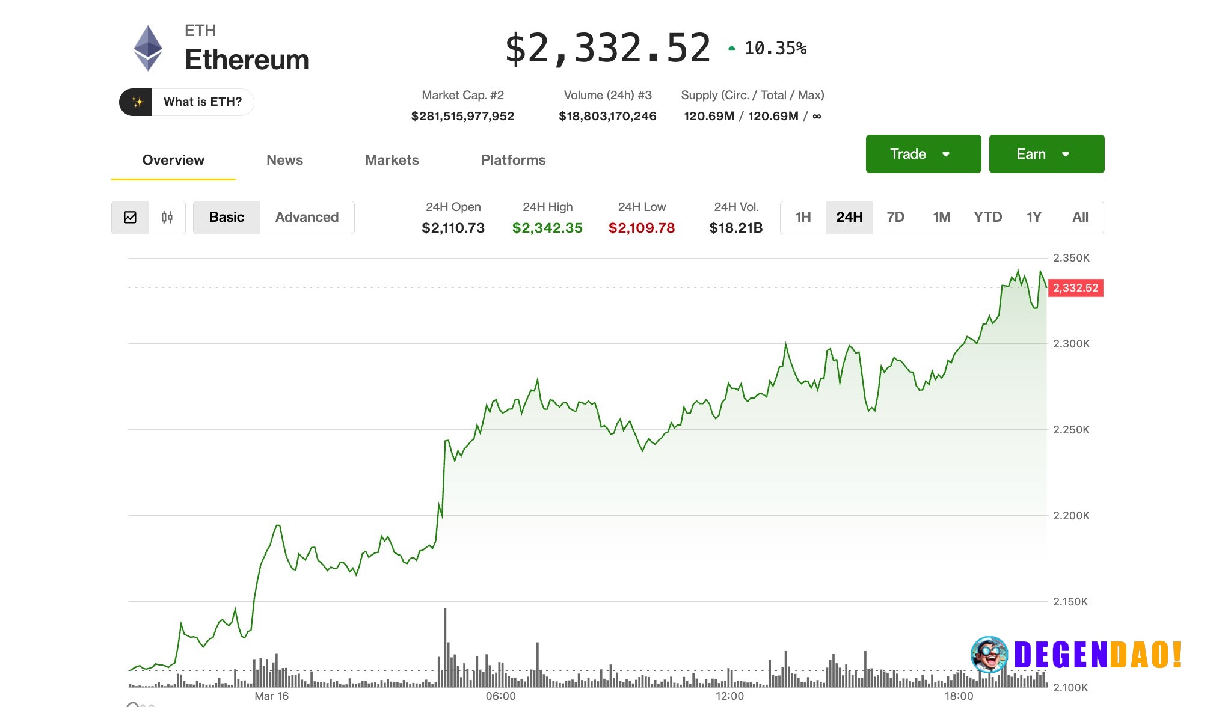
Task: Switch to Advanced chart mode
Action: pyautogui.click(x=307, y=217)
